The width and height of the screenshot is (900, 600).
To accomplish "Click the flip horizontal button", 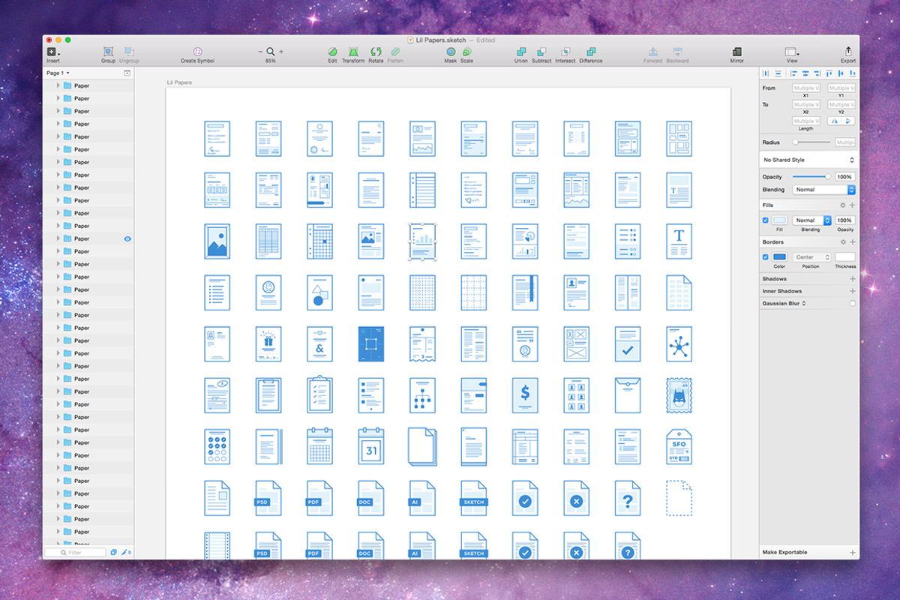I will pos(835,121).
